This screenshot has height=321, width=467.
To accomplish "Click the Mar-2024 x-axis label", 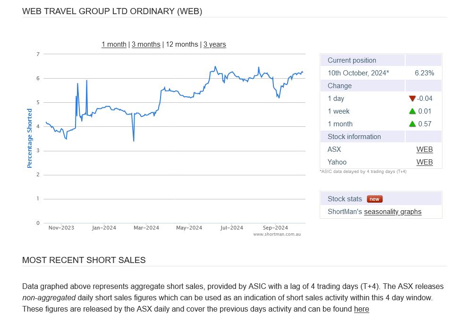I will pyautogui.click(x=146, y=228).
